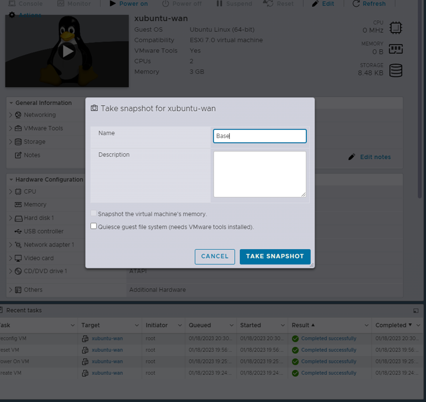426x402 pixels.
Task: Open the Monitor toolbar item
Action: coord(74,3)
